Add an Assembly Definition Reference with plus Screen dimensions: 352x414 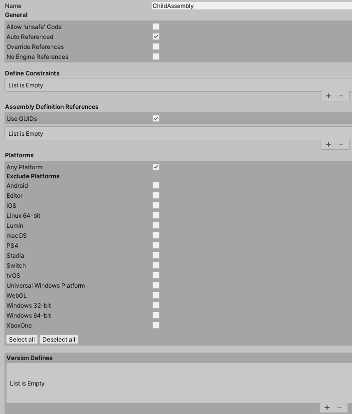tap(328, 144)
